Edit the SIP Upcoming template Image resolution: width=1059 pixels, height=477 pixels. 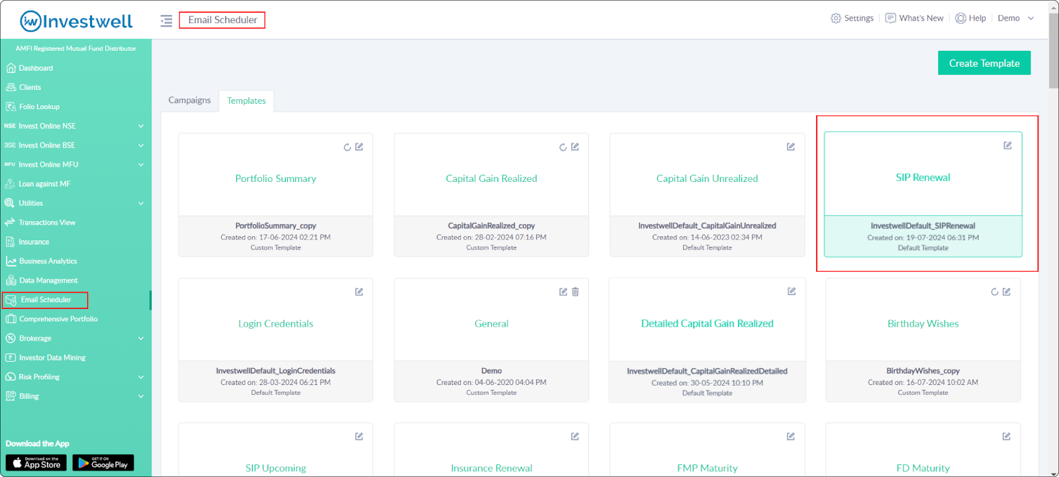coord(359,437)
